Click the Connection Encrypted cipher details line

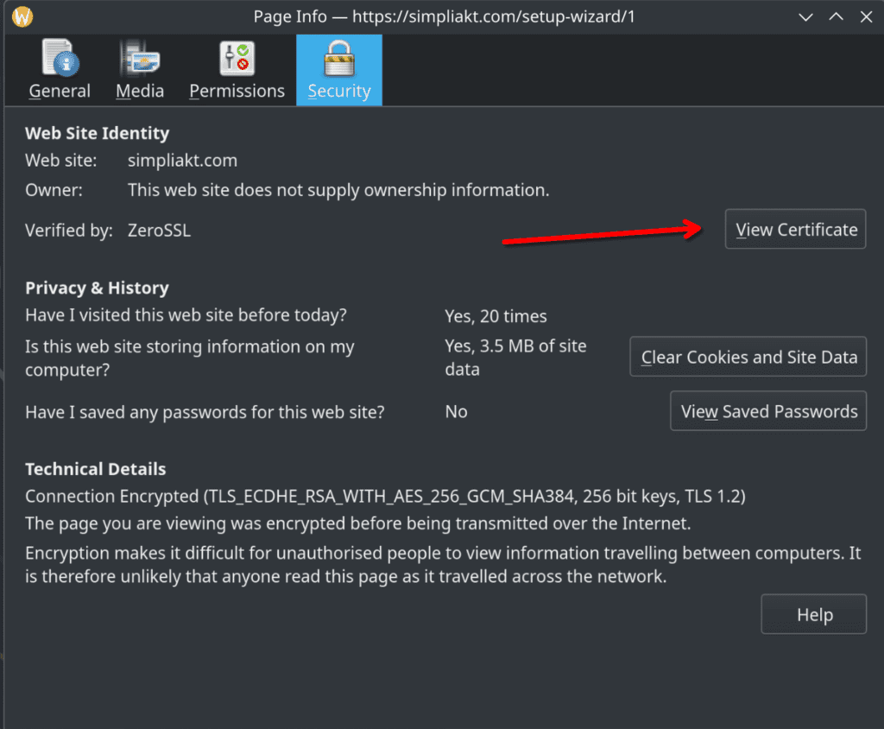pos(385,497)
